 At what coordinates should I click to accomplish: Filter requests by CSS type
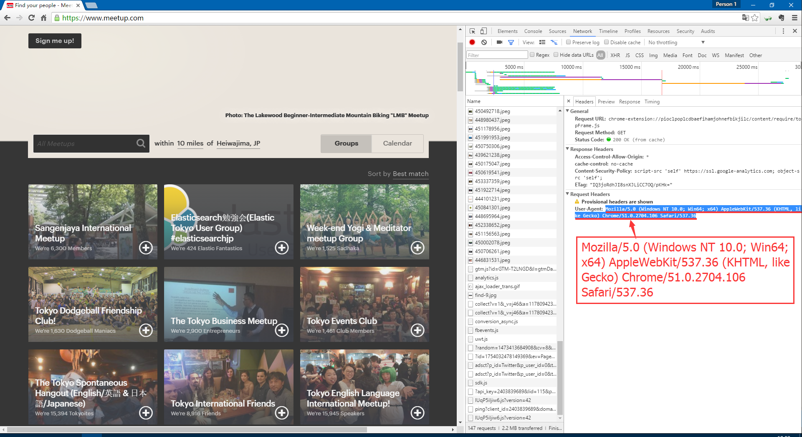point(640,55)
